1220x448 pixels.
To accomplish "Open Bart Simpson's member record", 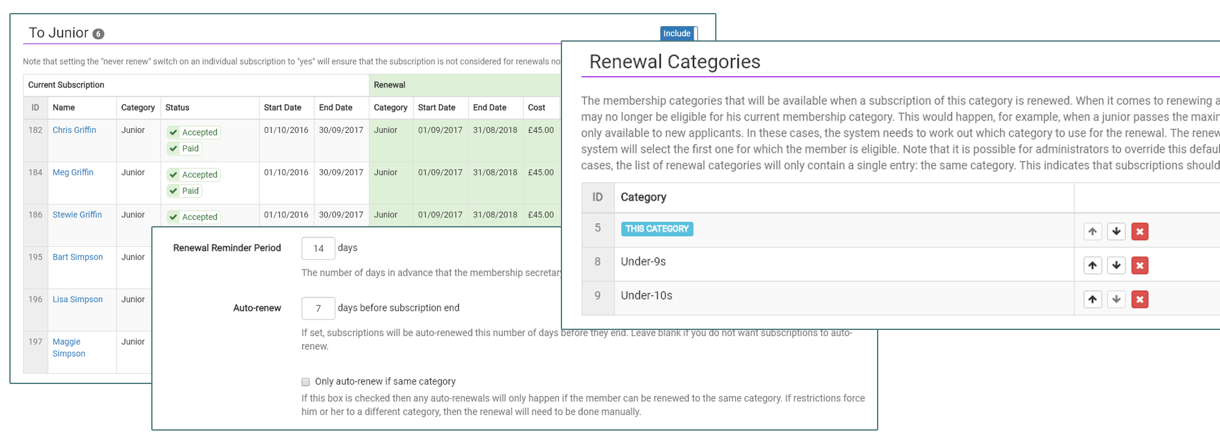I will tap(77, 257).
